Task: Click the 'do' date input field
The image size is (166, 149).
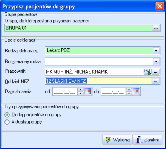Action: click(x=113, y=91)
